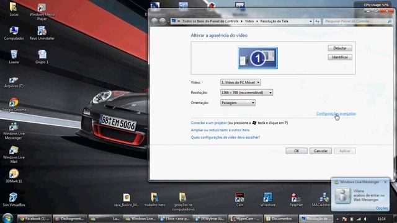This screenshot has width=397, height=223.
Task: Click the Identificar button
Action: coord(340,57)
